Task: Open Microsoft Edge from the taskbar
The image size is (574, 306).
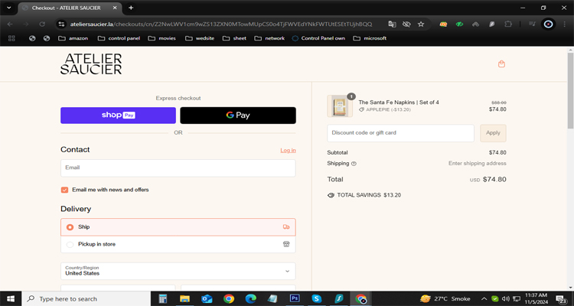Action: pos(251,298)
